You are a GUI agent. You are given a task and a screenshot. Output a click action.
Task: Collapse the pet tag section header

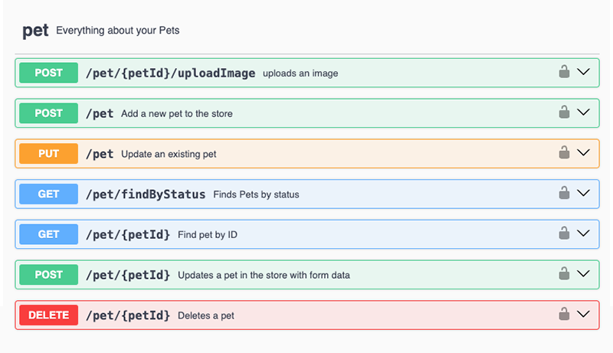pos(36,31)
